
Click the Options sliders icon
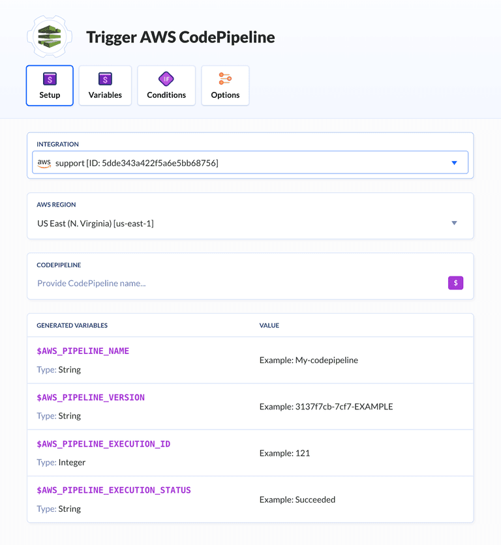coord(225,79)
